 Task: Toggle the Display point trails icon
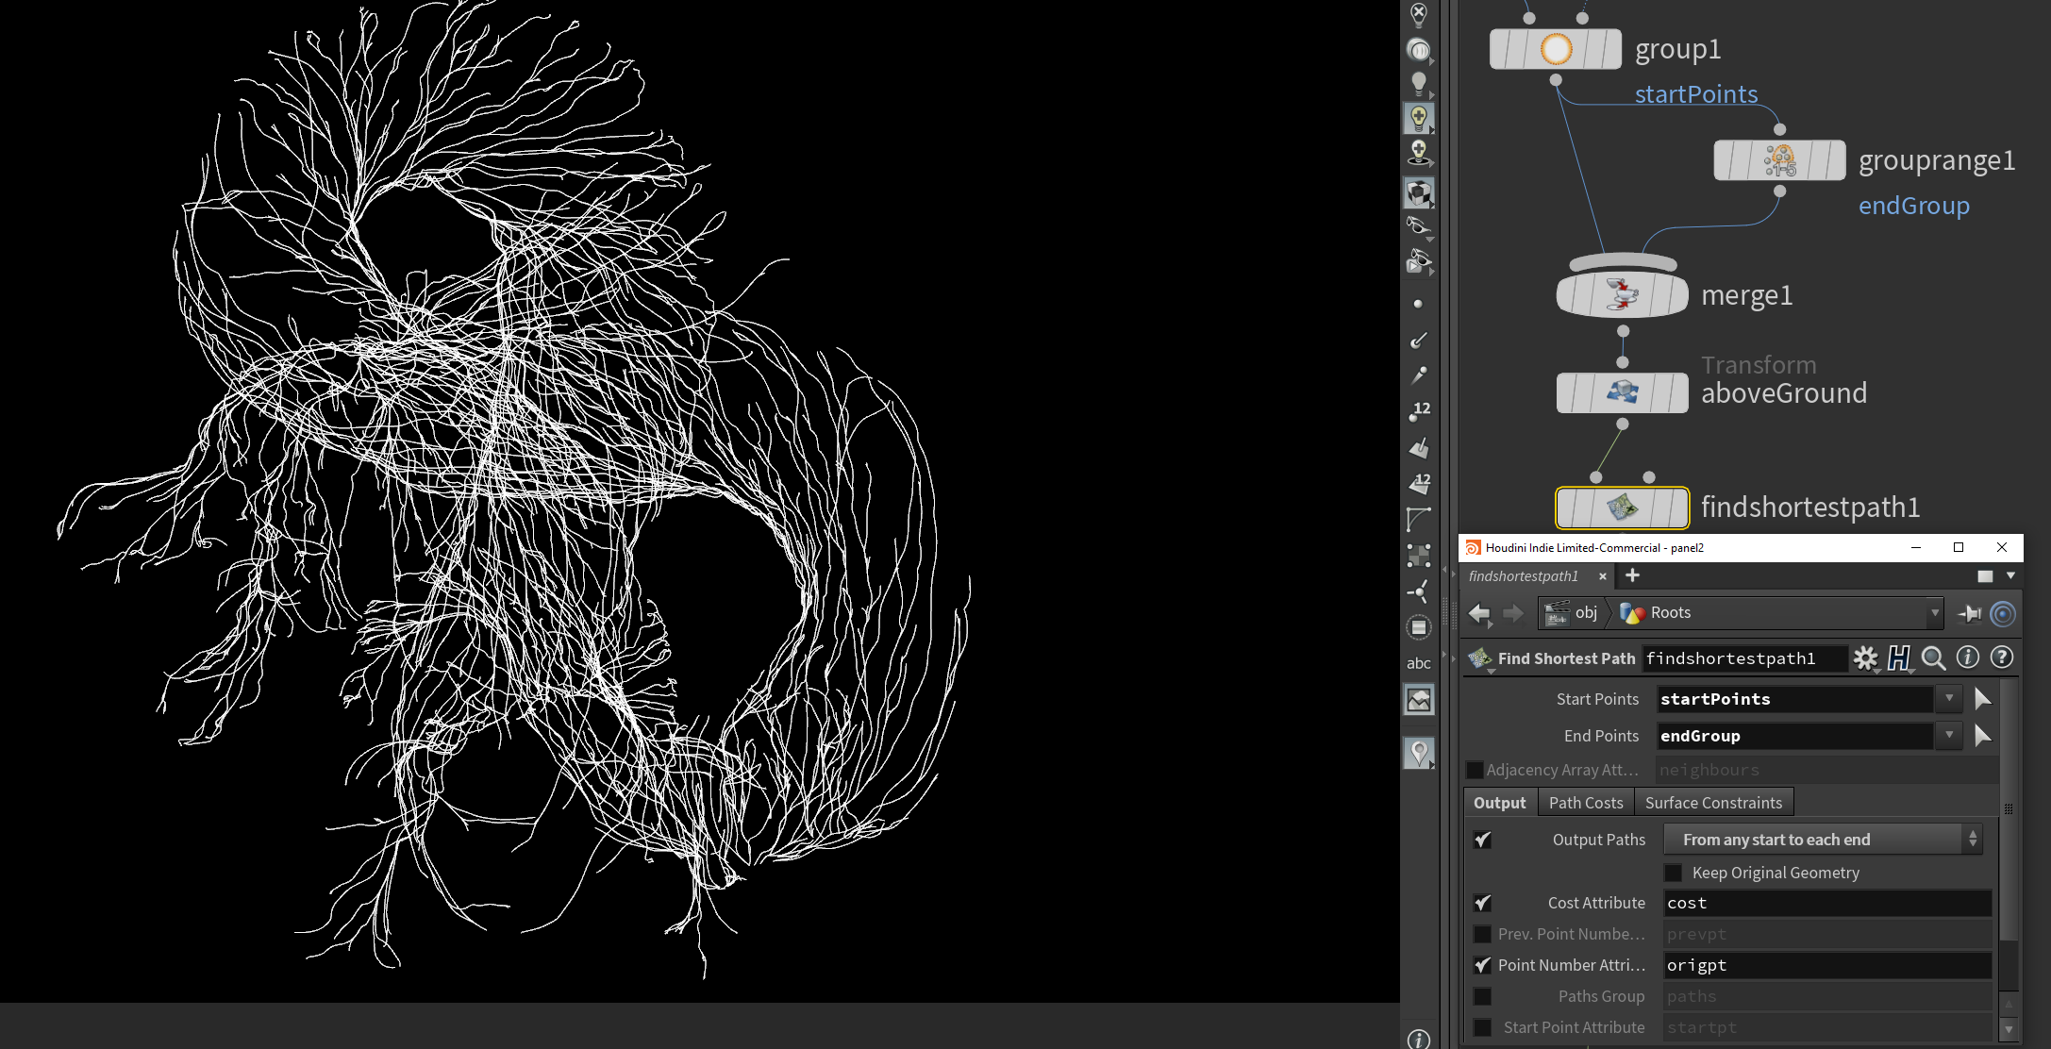point(1419,375)
